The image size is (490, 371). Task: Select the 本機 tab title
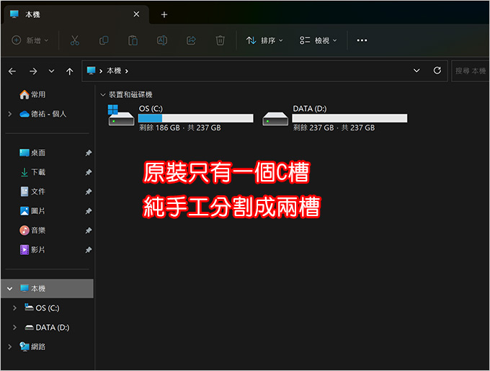tap(32, 14)
